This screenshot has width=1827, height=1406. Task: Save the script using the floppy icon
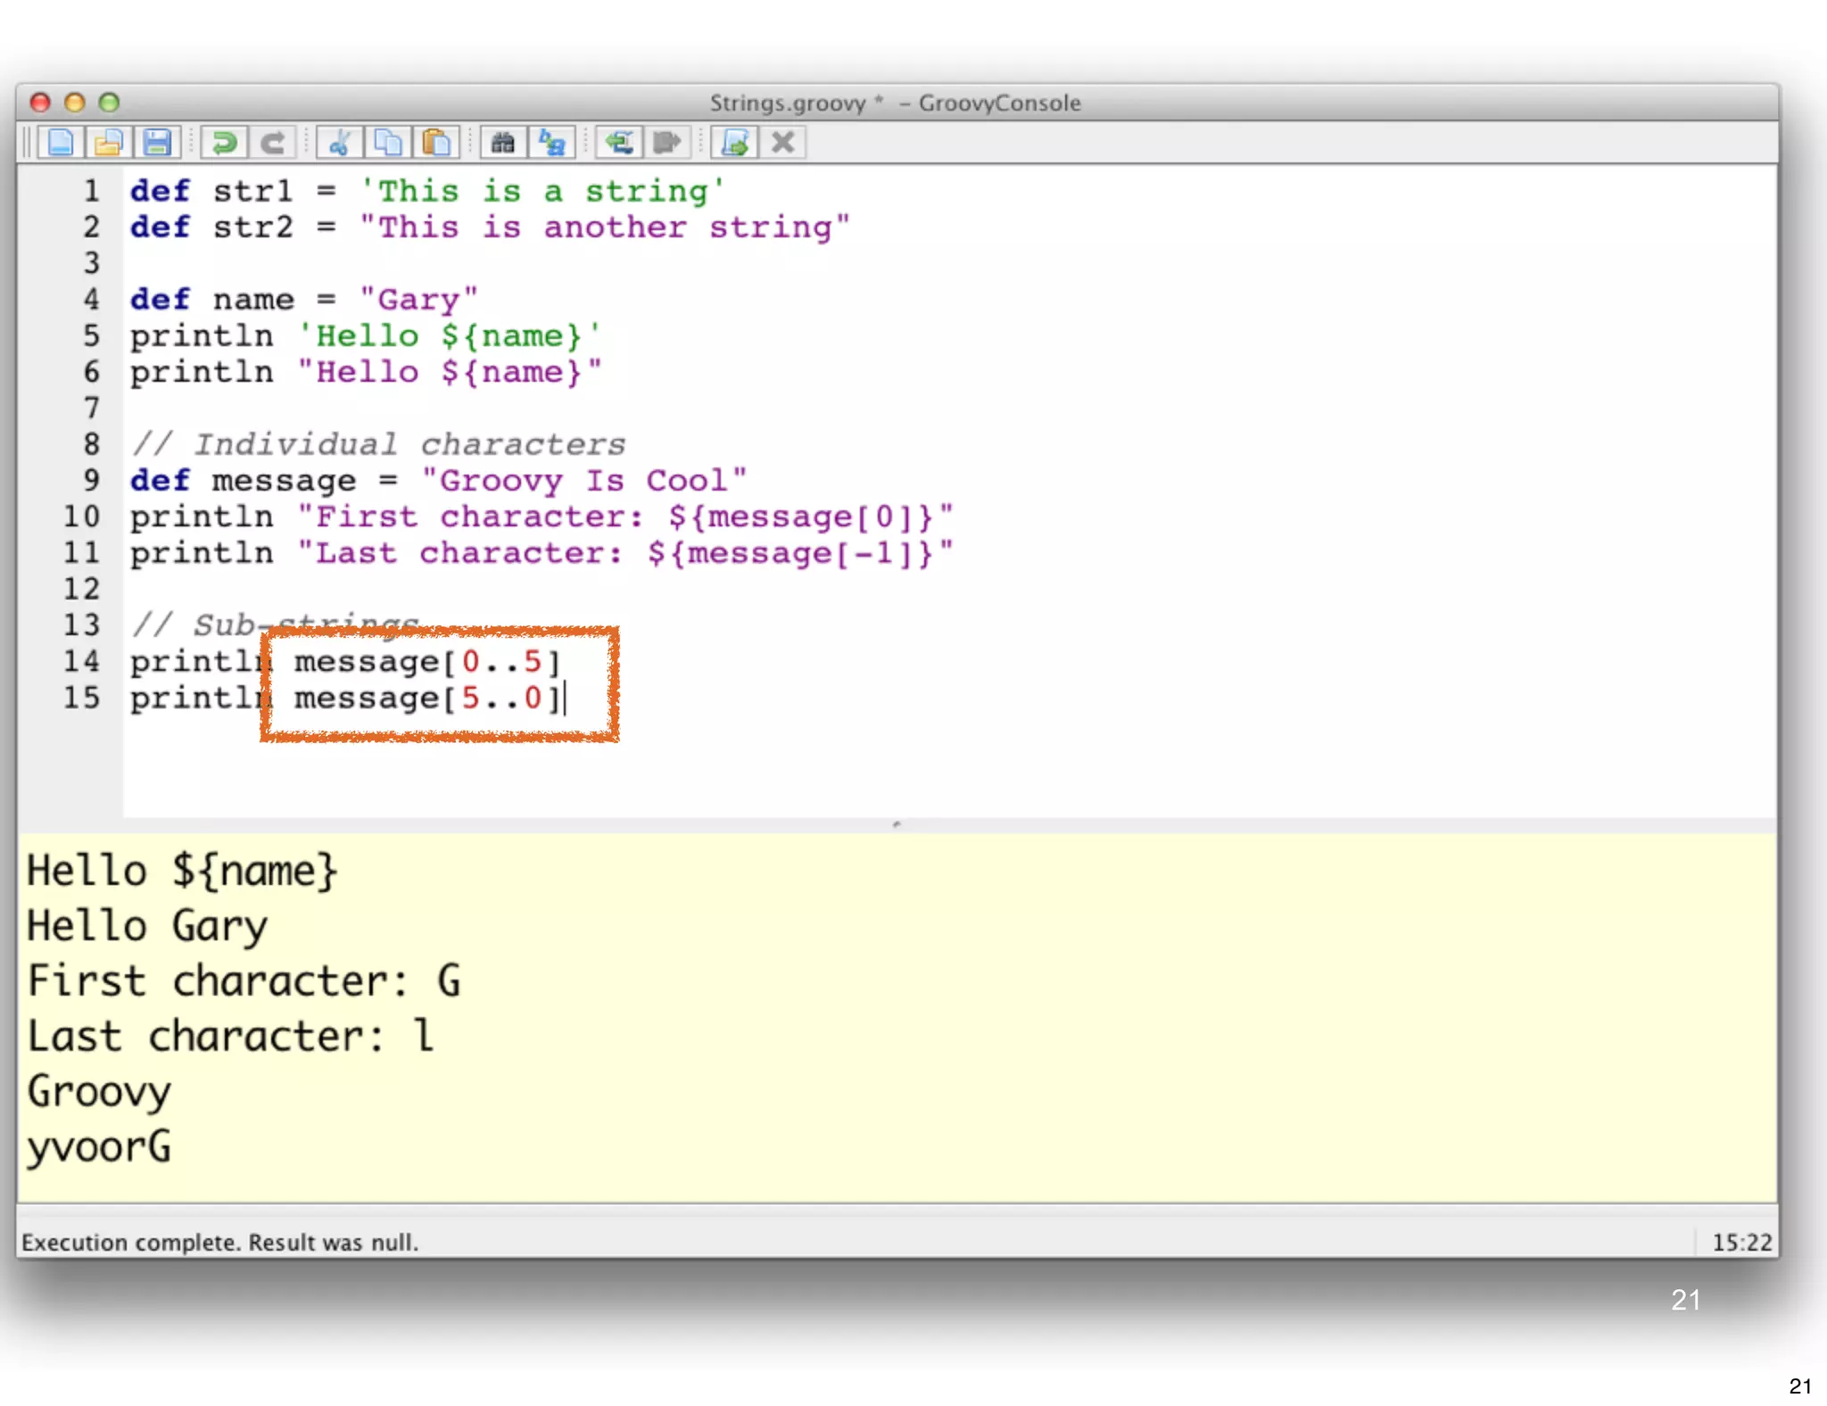coord(158,143)
